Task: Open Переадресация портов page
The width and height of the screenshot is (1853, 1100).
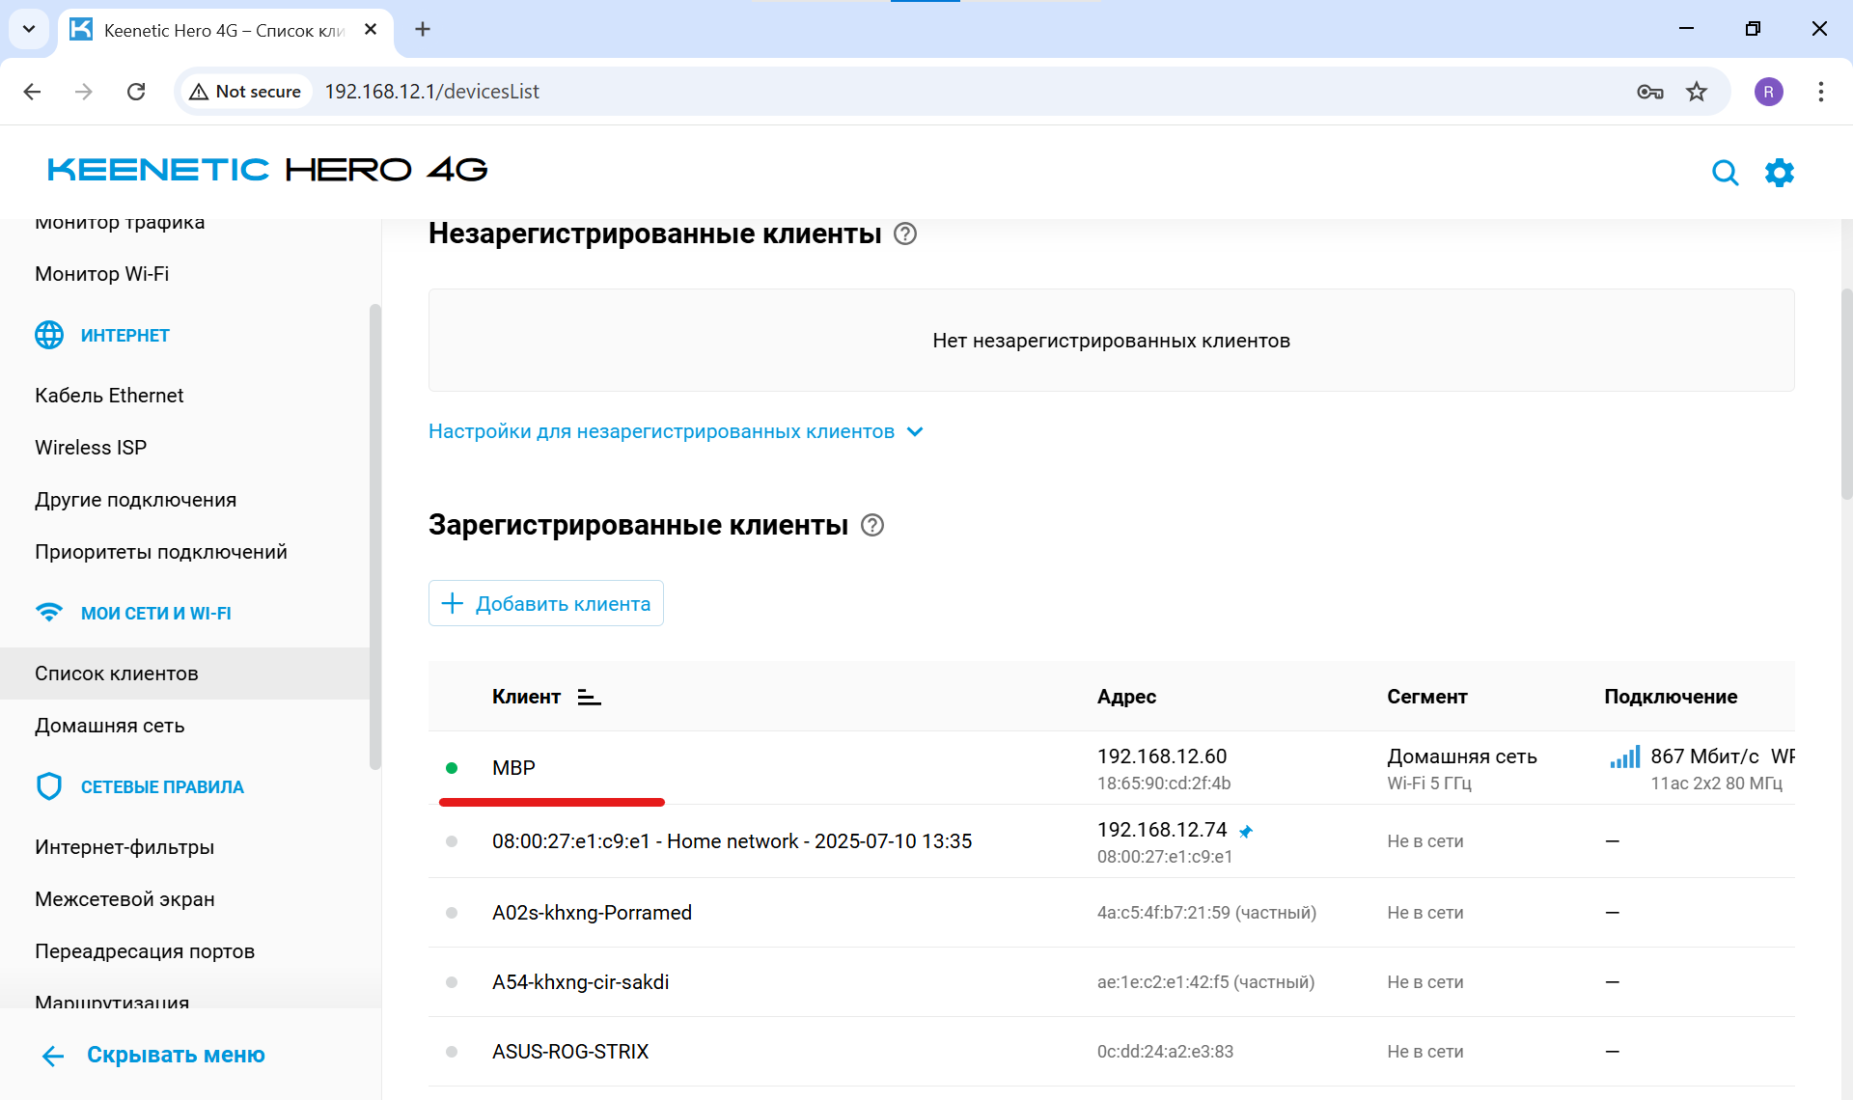Action: tap(145, 950)
